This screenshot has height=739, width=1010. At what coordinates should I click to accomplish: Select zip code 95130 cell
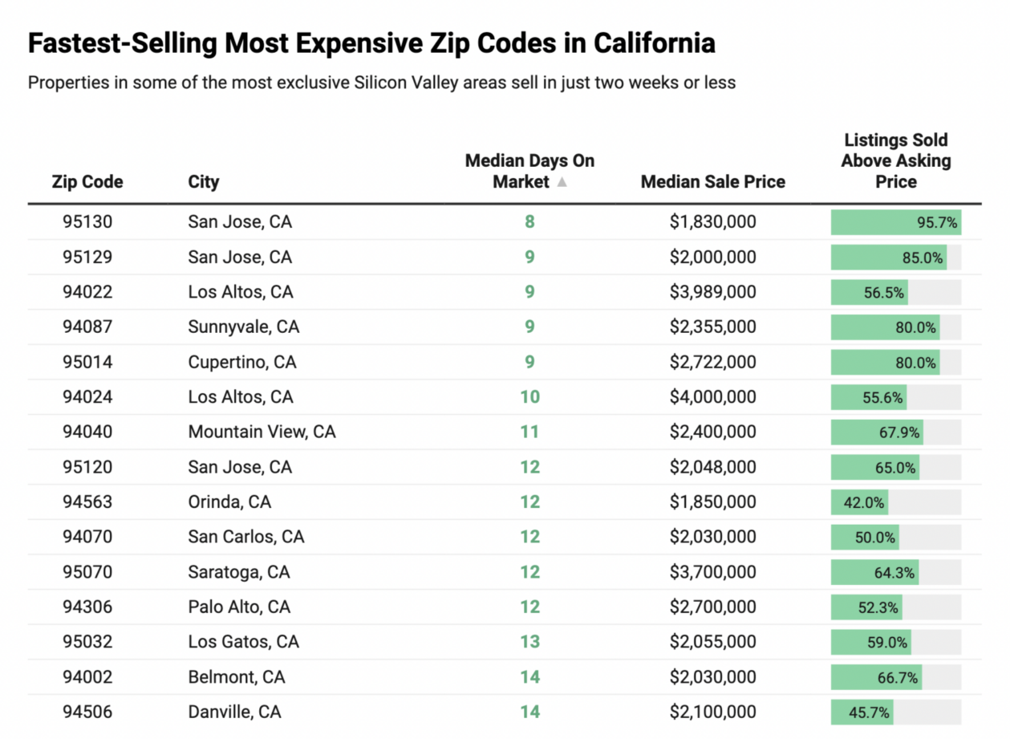pos(87,222)
